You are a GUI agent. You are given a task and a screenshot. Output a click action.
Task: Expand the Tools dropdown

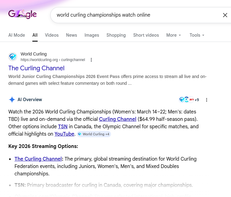[x=197, y=35]
